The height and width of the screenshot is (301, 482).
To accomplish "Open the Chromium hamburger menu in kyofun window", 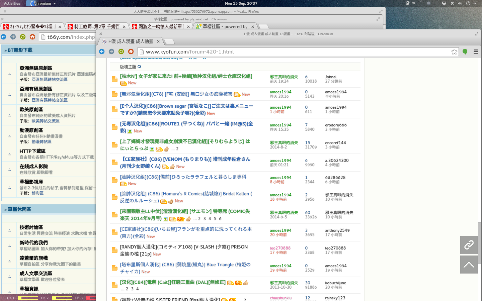I will coord(476,52).
